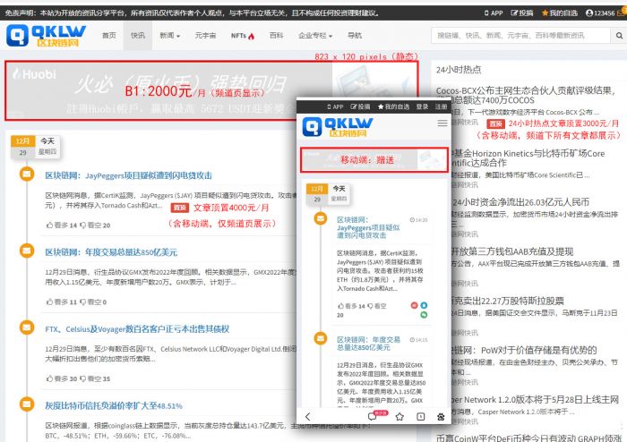Open 元宇宙 nav item
Screen dimensions: 627x442
[205, 36]
